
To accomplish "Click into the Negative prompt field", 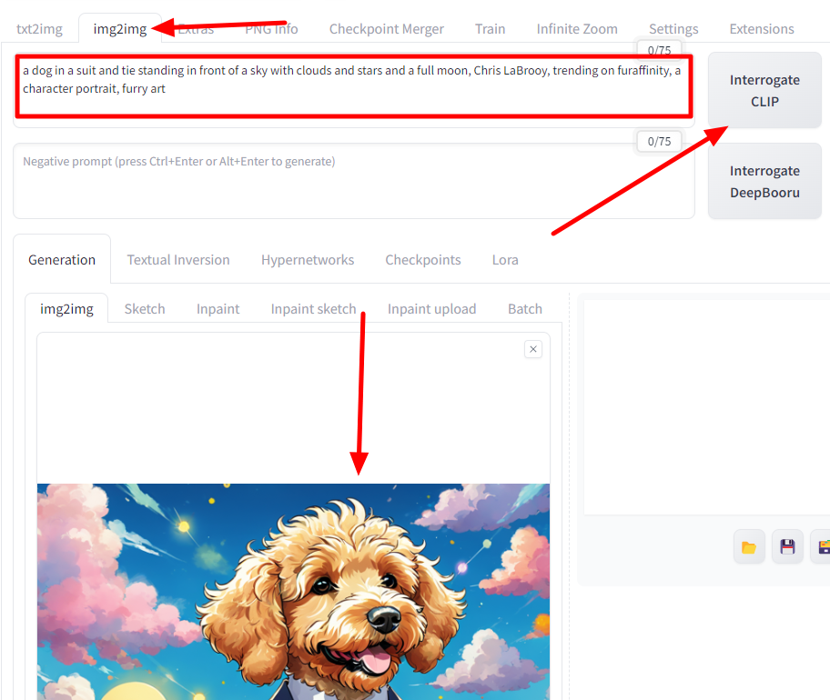I will (x=354, y=181).
